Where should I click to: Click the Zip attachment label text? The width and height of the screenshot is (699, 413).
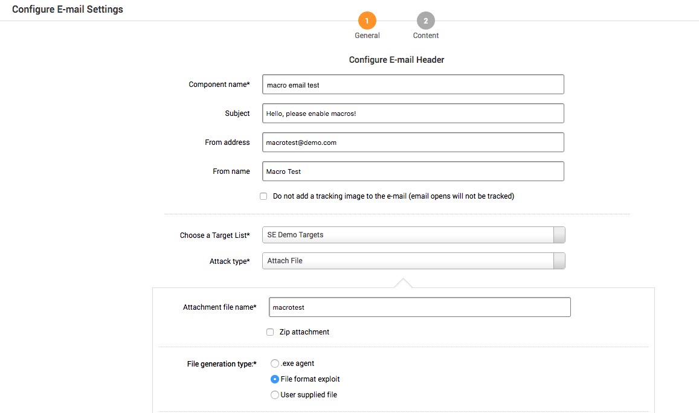pos(304,332)
